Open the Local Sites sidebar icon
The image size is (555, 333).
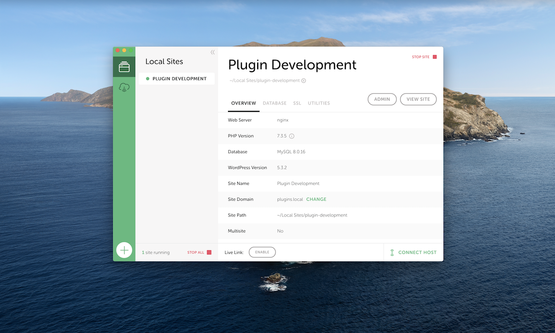point(124,67)
